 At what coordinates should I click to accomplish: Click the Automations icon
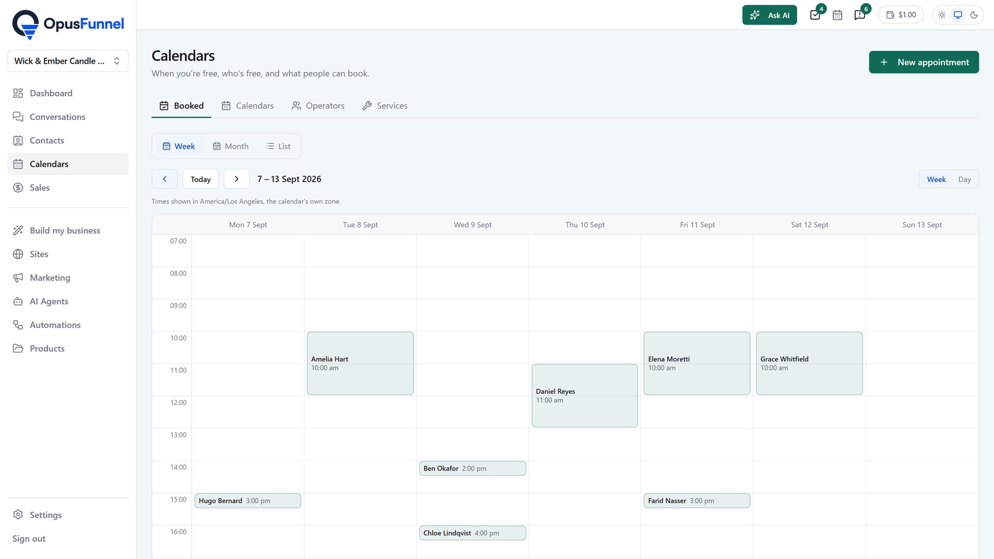tap(18, 325)
